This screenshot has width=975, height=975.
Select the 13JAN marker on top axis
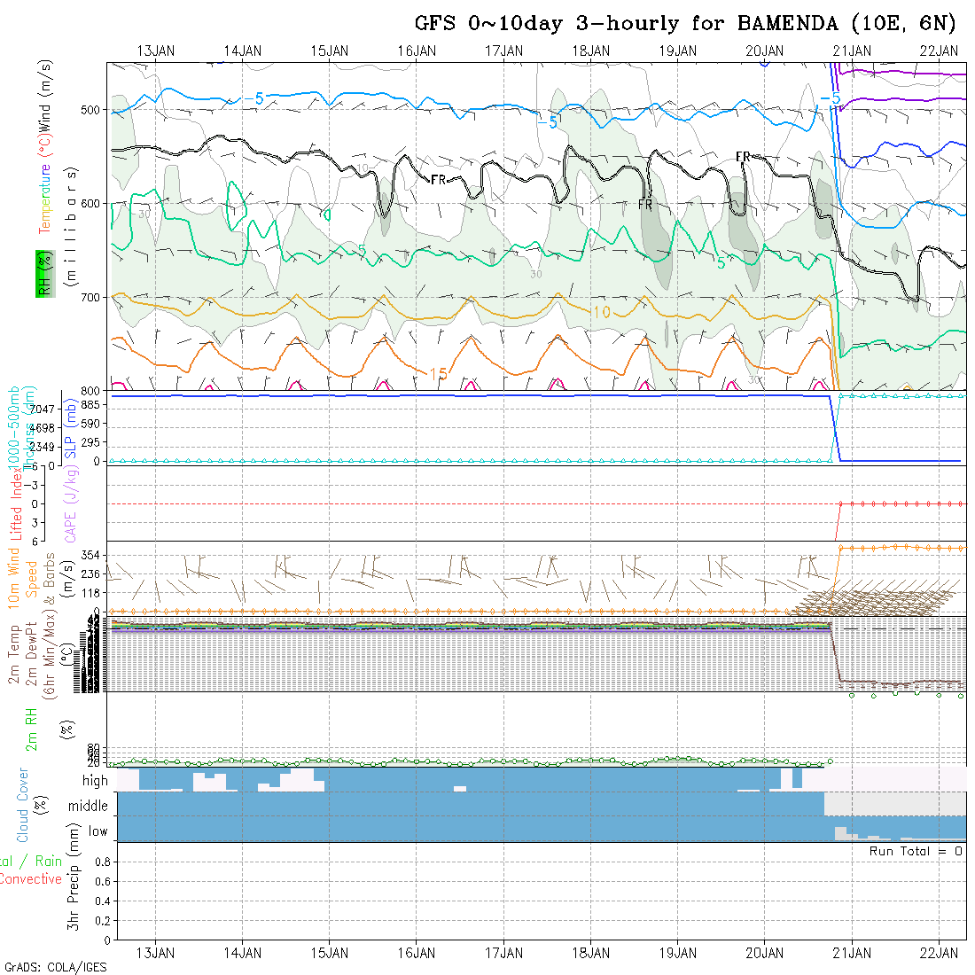coord(156,51)
